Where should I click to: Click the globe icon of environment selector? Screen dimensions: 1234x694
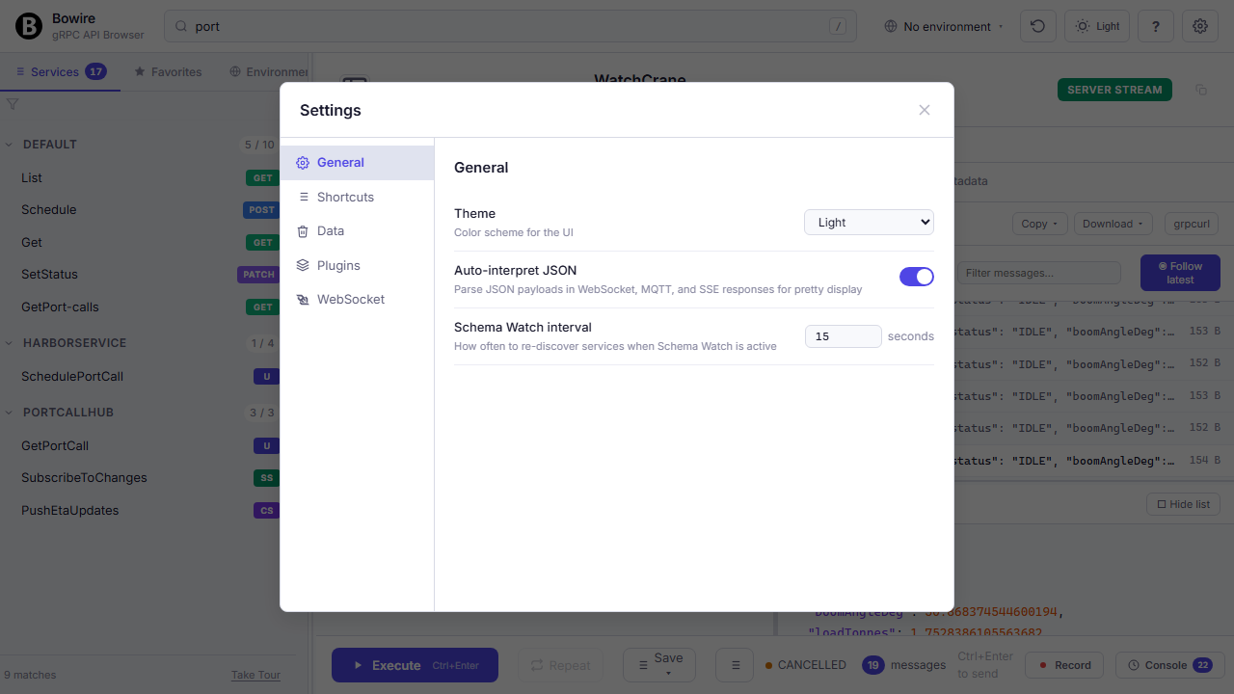pos(891,26)
